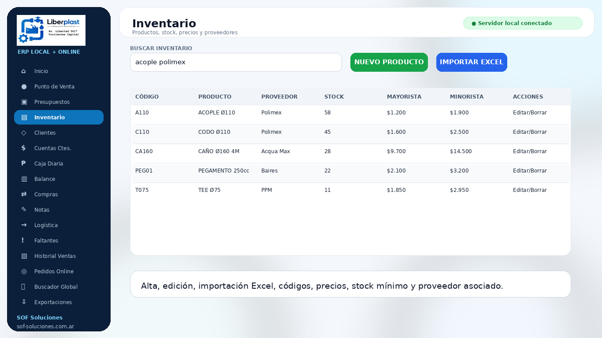Click the $14.500 minorista price

pyautogui.click(x=461, y=151)
